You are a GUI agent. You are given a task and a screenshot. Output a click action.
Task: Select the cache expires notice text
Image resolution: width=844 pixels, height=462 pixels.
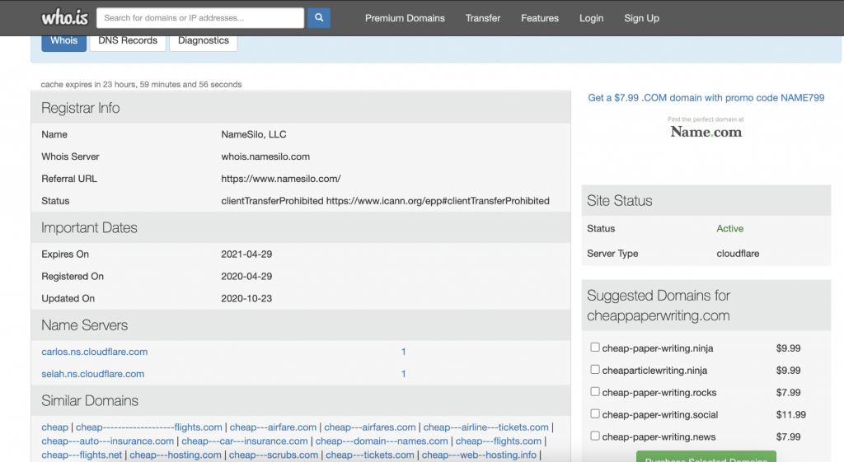[x=141, y=85]
